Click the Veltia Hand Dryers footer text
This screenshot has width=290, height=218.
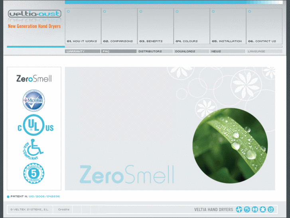[214, 210]
